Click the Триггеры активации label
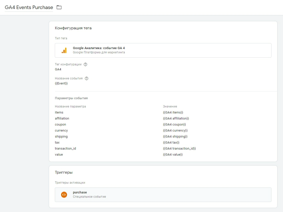 pos(70,182)
